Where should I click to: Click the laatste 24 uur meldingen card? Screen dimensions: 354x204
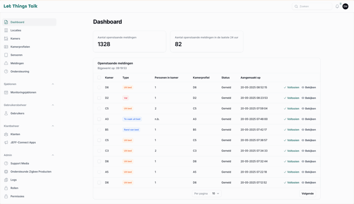[x=207, y=41]
